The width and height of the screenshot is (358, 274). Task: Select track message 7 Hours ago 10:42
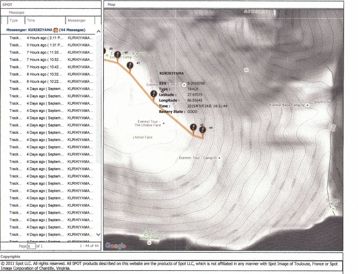pyautogui.click(x=51, y=67)
